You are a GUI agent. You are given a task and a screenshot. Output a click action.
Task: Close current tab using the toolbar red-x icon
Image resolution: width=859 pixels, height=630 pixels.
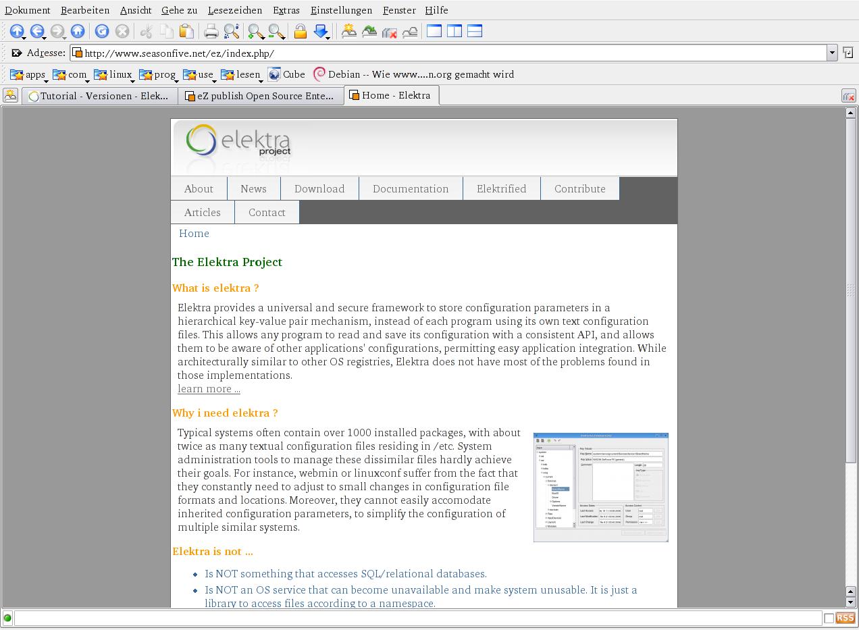tap(390, 31)
